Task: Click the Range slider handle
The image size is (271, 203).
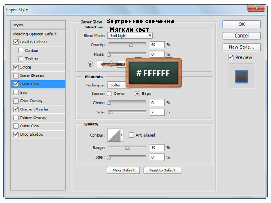Action: click(x=127, y=148)
